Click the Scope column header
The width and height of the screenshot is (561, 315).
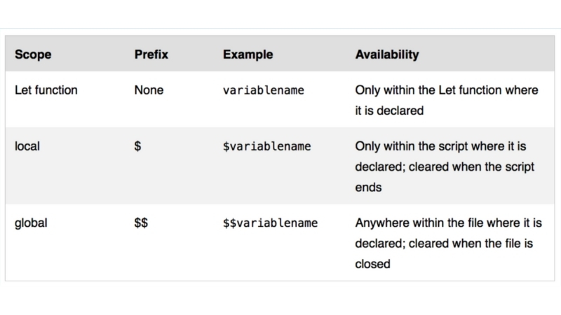point(33,54)
